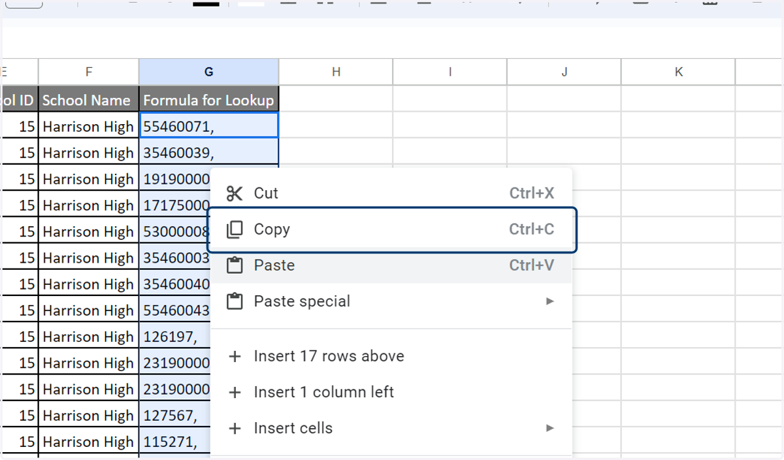Click the 15 cell in the 126197 row
The image size is (784, 460).
tap(20, 337)
